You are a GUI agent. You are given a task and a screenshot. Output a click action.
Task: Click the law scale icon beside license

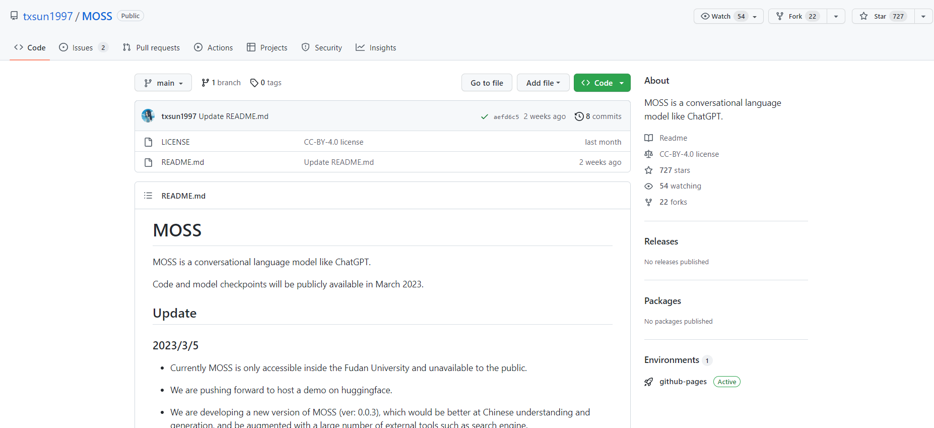(x=649, y=154)
